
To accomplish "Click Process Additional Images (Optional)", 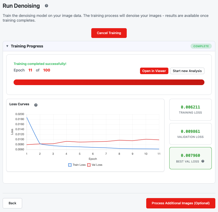I will click(x=180, y=203).
